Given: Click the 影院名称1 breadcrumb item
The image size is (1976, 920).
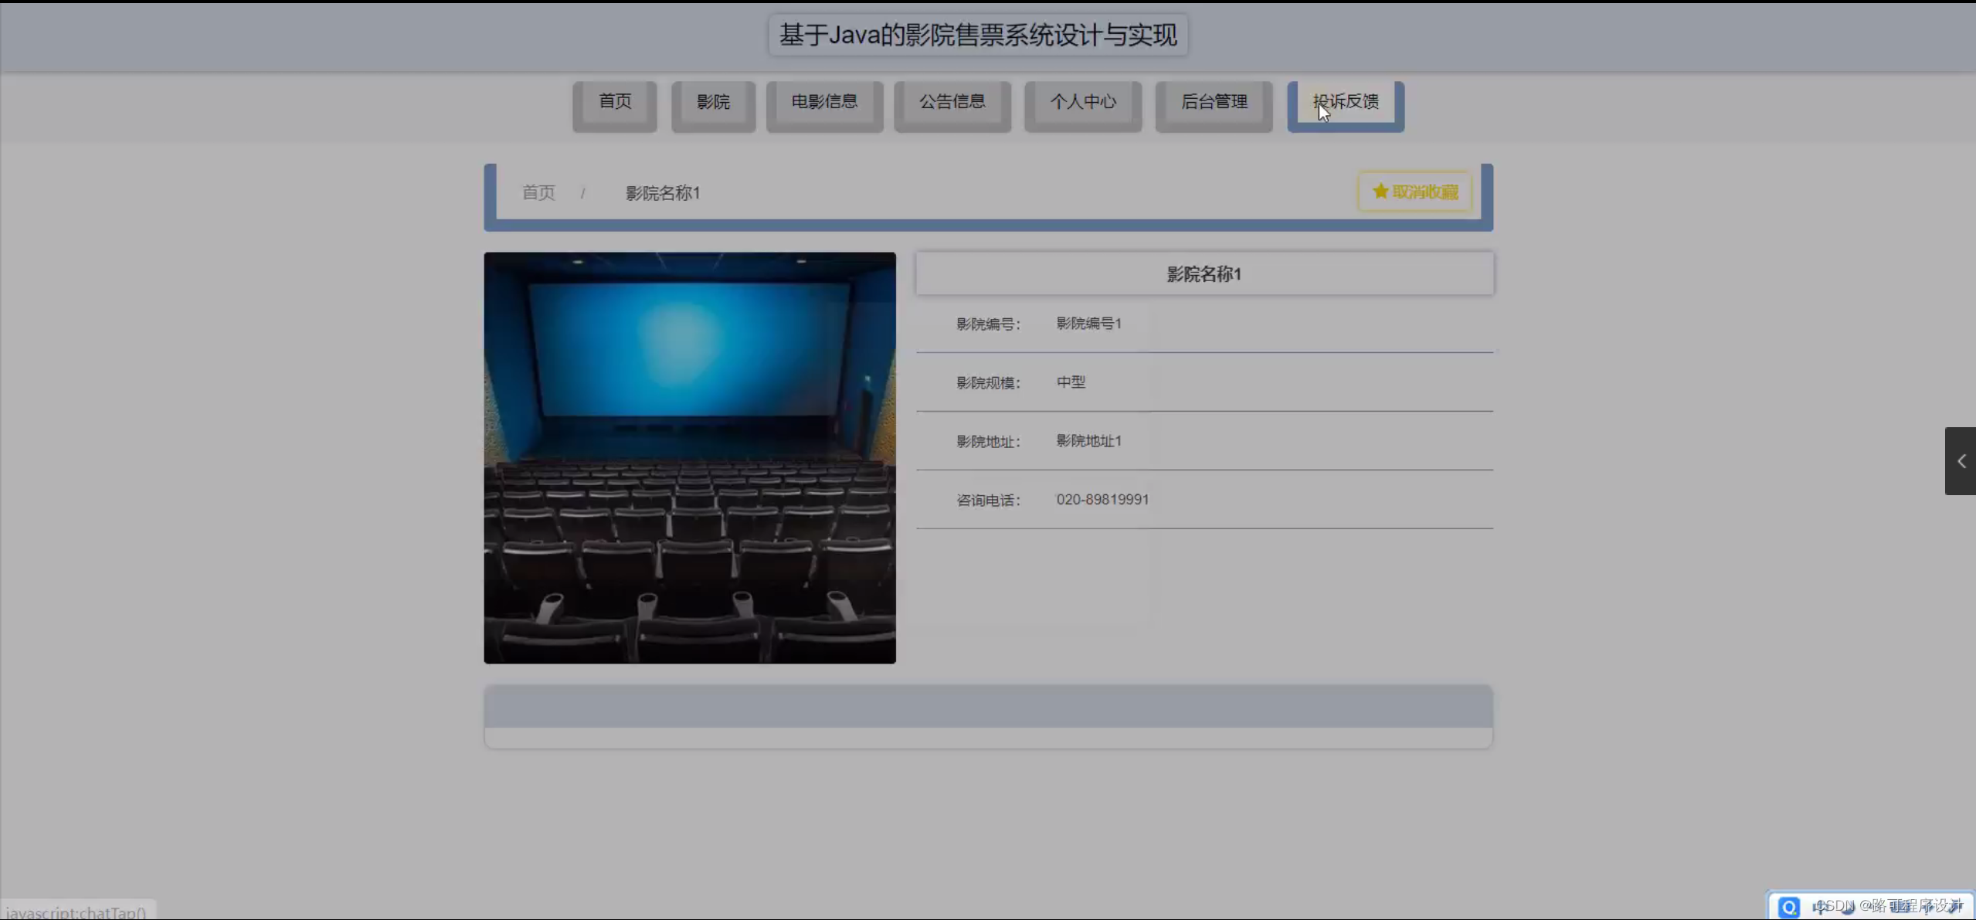Looking at the screenshot, I should (x=662, y=193).
